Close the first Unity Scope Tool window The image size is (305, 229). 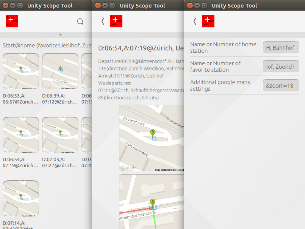tap(6, 5)
